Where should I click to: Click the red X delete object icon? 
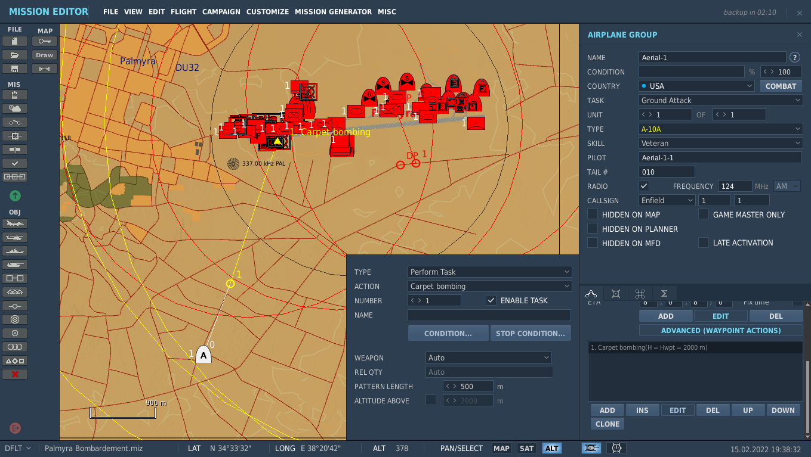15,374
